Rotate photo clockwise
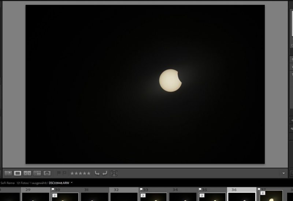This screenshot has width=293, height=201. coord(105,173)
